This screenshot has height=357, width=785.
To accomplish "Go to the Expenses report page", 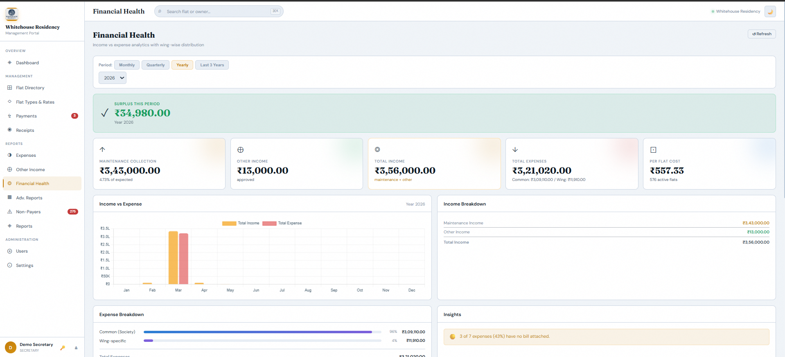I will [26, 155].
